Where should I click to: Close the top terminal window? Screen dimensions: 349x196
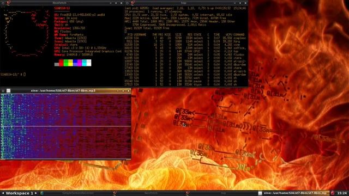245,3
